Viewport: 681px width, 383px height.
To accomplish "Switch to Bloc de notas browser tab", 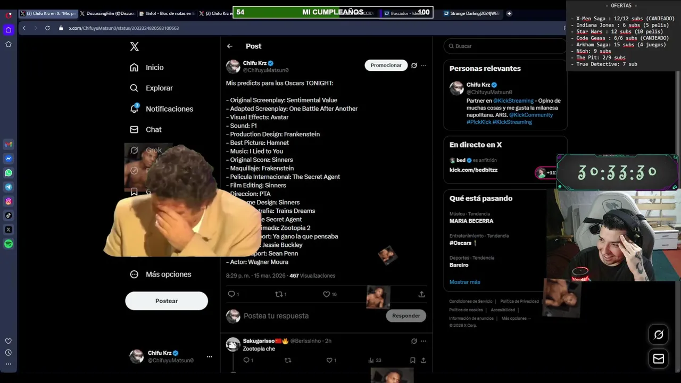I will [x=167, y=13].
